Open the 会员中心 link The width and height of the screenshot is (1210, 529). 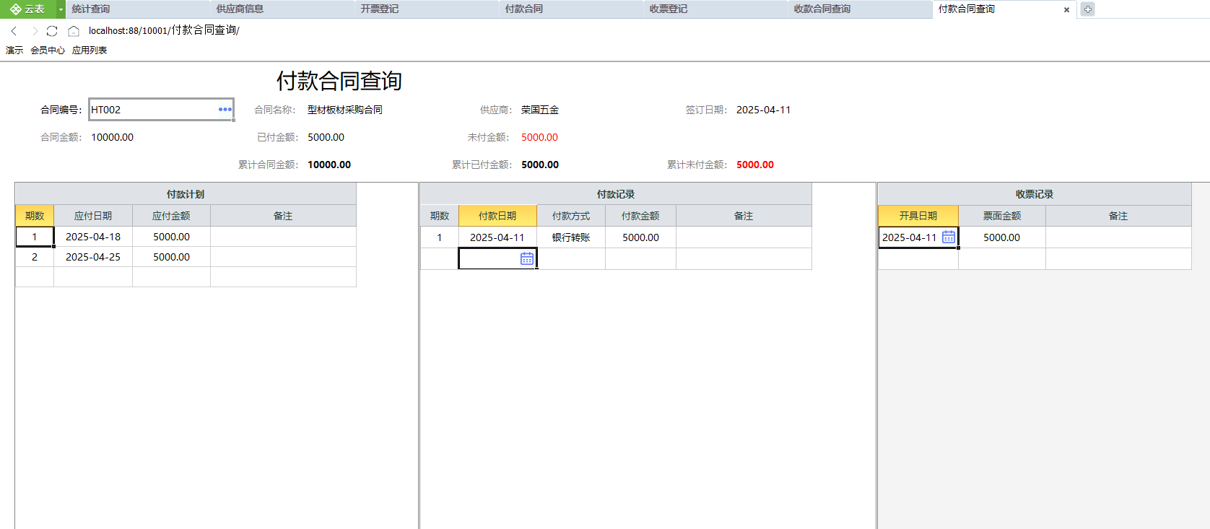[x=48, y=51]
